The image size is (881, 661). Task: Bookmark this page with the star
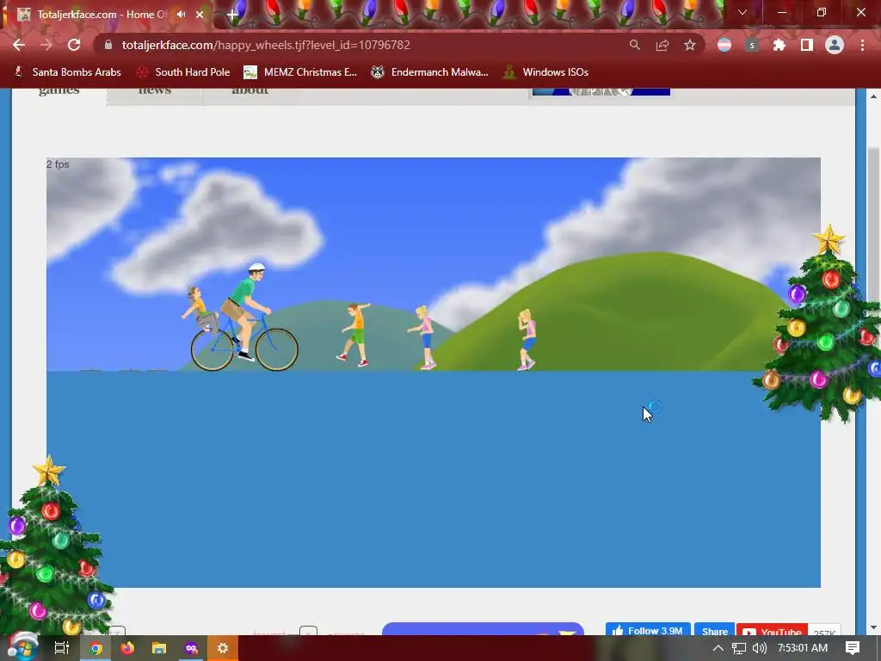coord(690,45)
